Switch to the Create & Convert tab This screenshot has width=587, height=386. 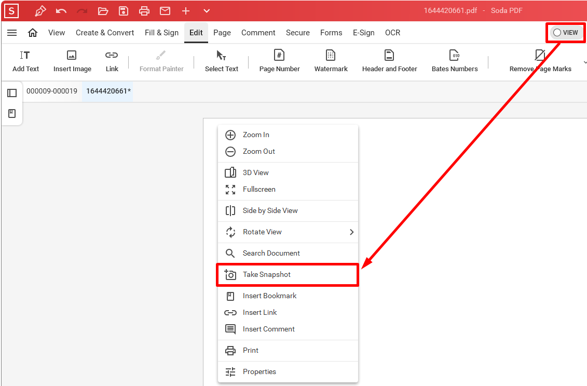point(105,33)
